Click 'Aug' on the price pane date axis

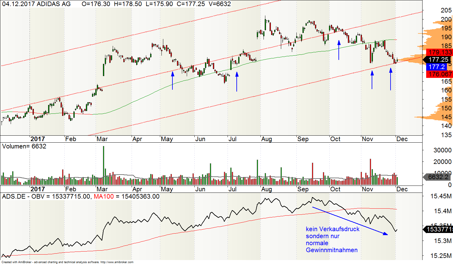tap(267, 139)
